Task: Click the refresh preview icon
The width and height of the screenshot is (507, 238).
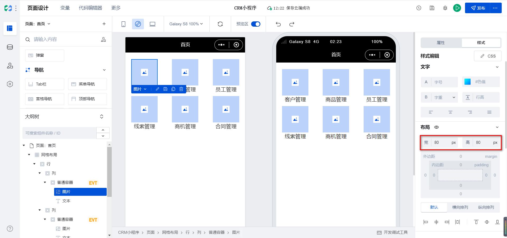Action: (x=220, y=24)
